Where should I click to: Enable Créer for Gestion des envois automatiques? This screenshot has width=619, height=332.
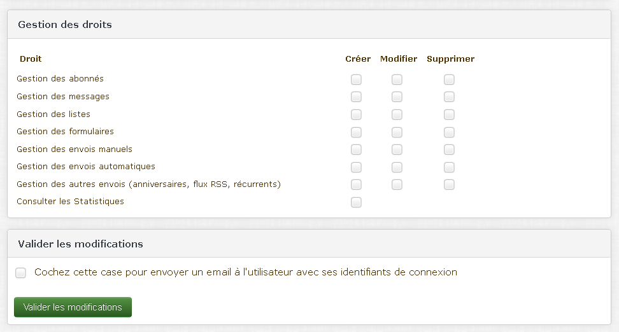click(x=356, y=167)
